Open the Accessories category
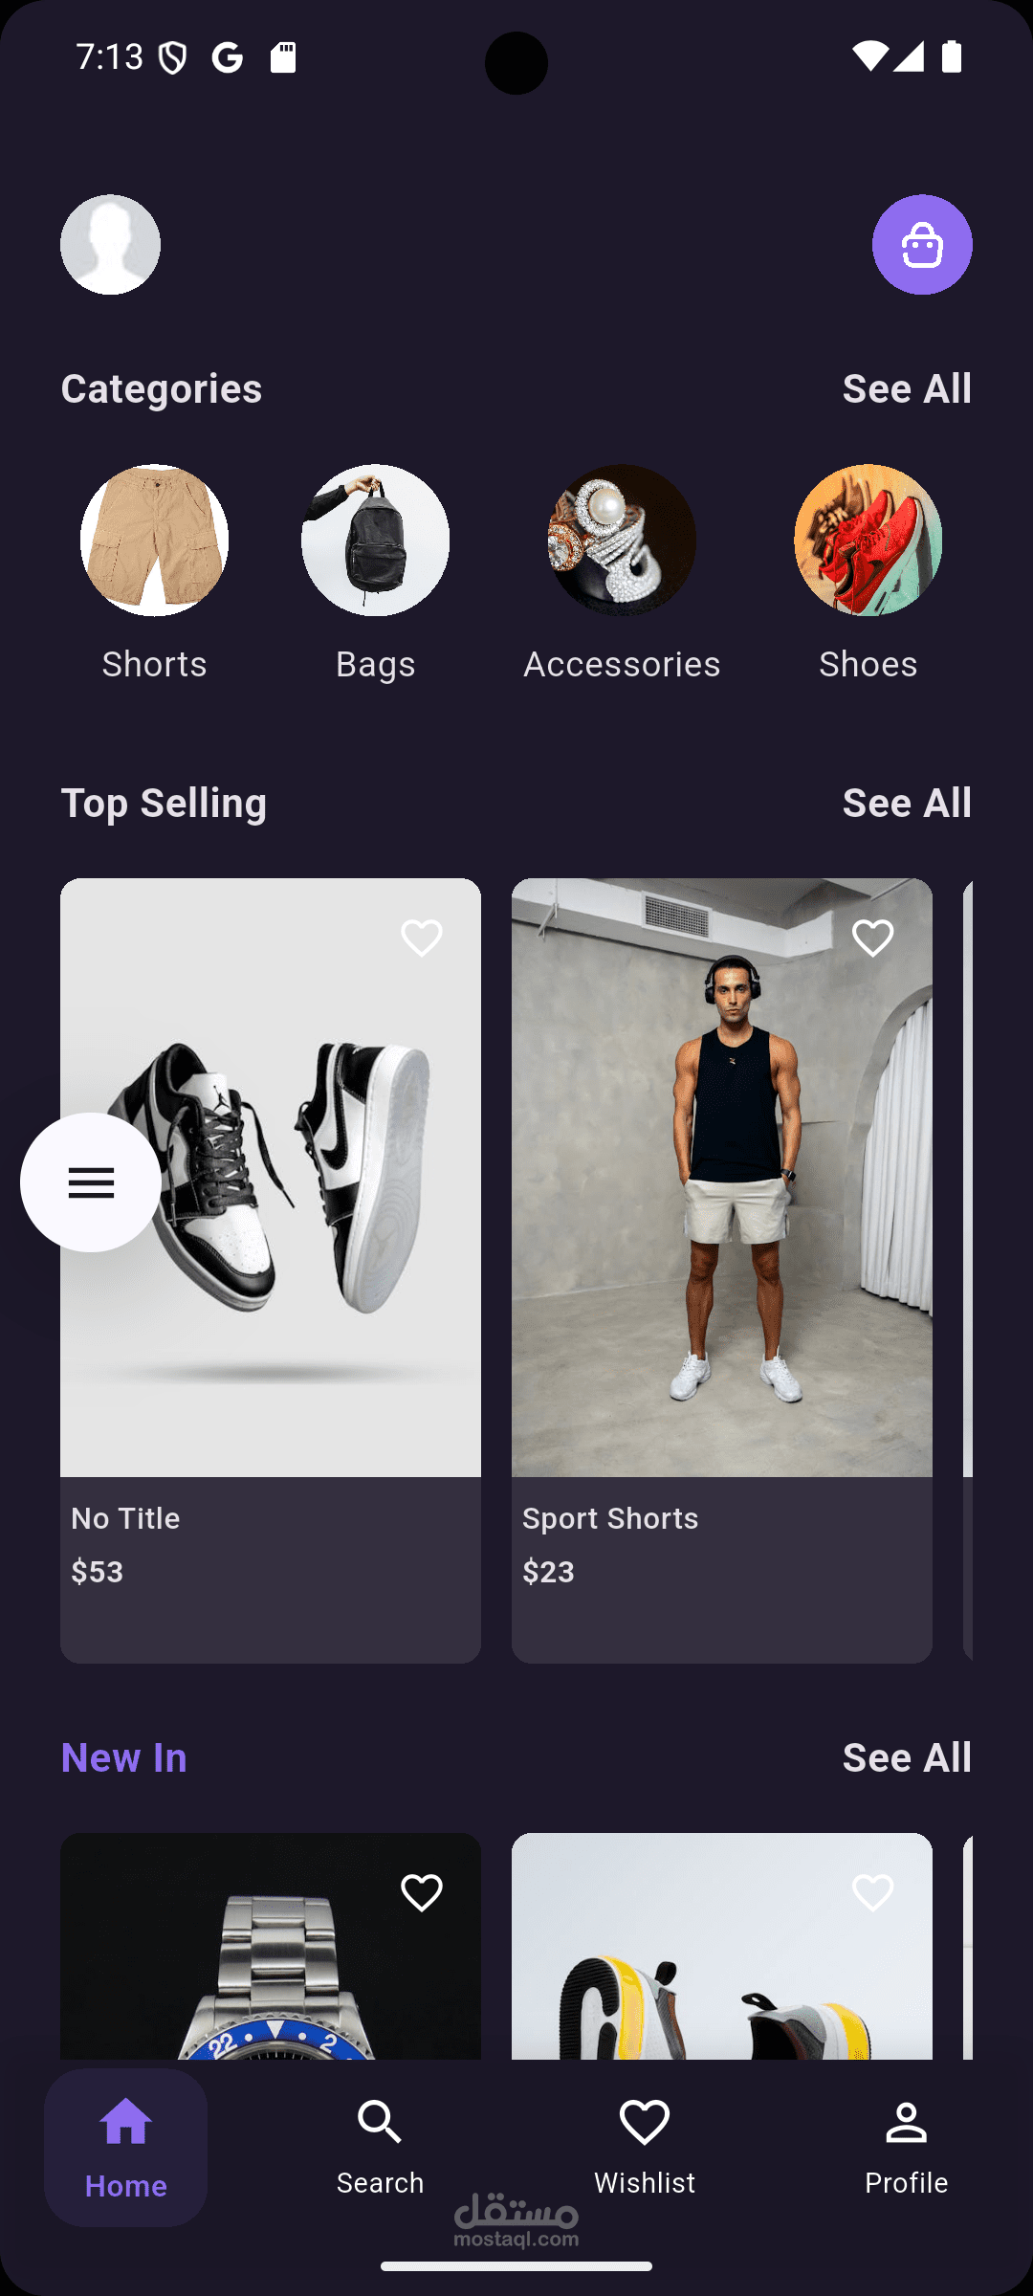The image size is (1033, 2296). point(622,541)
